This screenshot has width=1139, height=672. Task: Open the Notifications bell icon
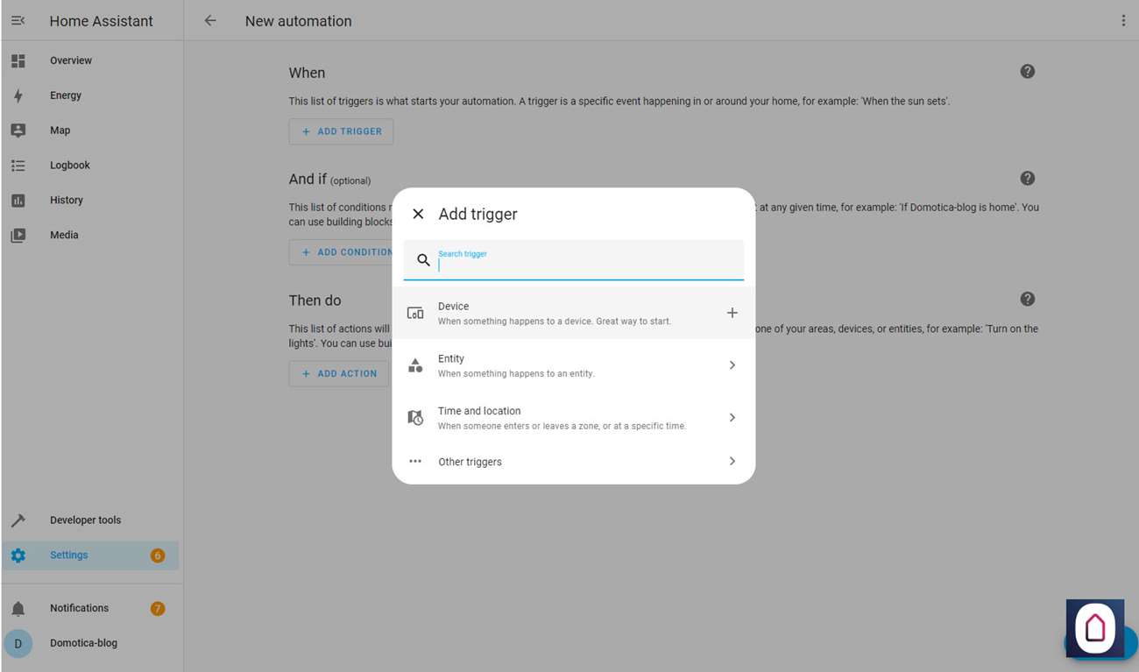[x=18, y=608]
